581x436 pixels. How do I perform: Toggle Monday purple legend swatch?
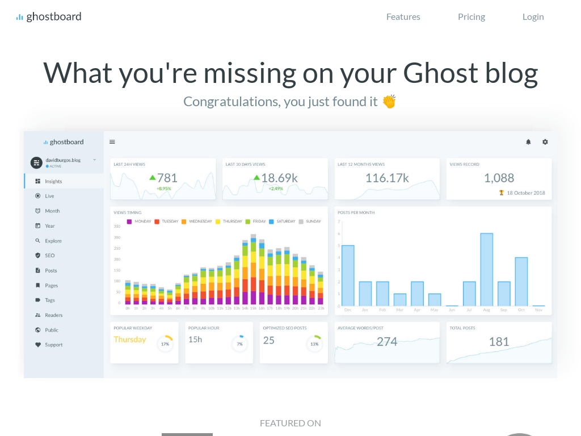[129, 221]
